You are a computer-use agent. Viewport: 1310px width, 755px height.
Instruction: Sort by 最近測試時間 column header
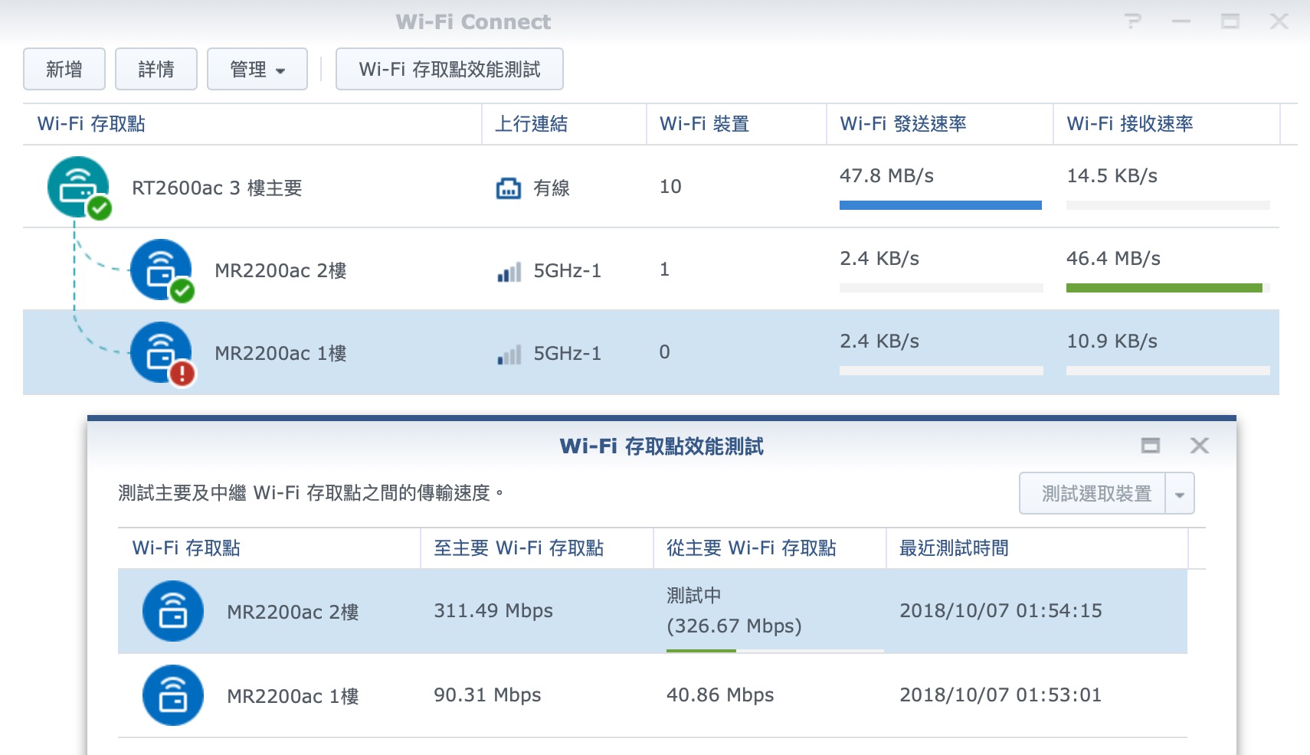954,548
